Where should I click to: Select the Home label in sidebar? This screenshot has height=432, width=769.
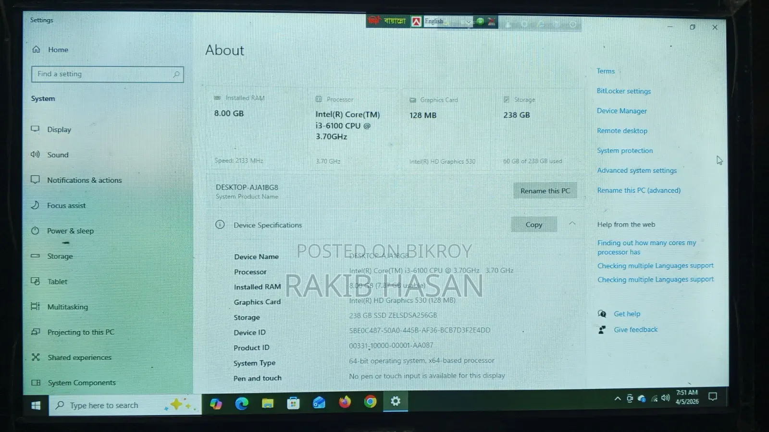pyautogui.click(x=58, y=50)
